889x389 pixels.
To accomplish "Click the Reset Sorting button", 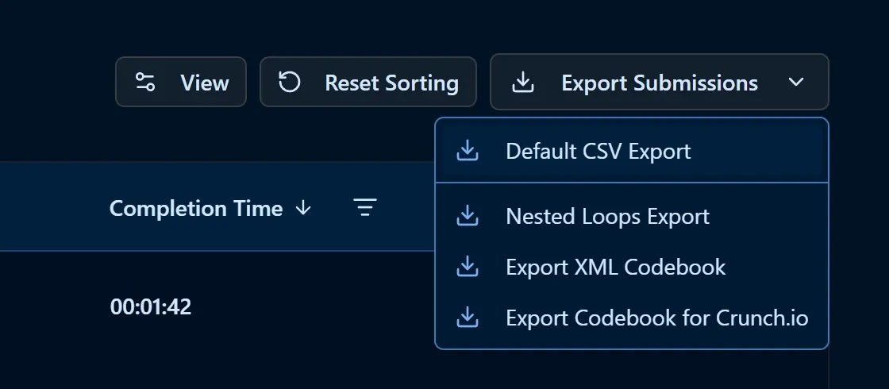I will click(368, 83).
